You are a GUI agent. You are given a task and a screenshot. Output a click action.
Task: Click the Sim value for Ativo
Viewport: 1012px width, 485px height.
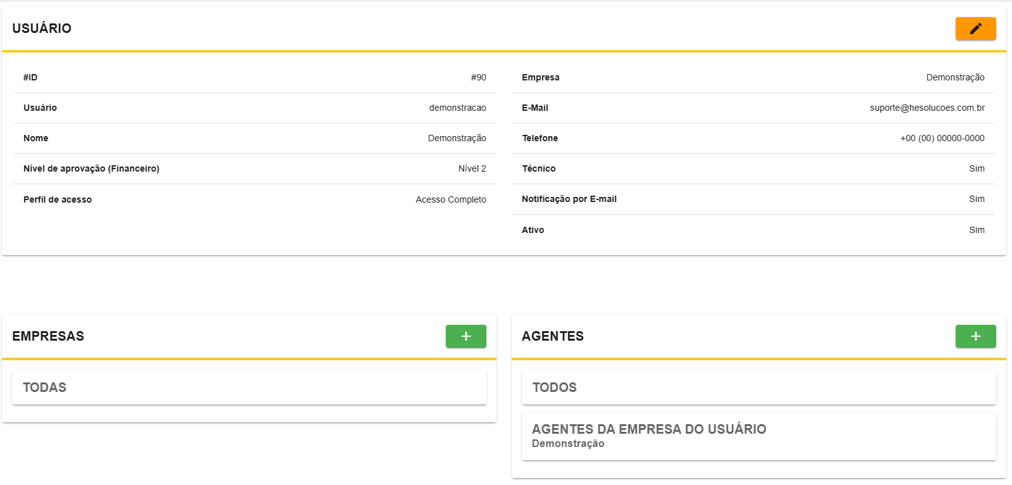[976, 230]
